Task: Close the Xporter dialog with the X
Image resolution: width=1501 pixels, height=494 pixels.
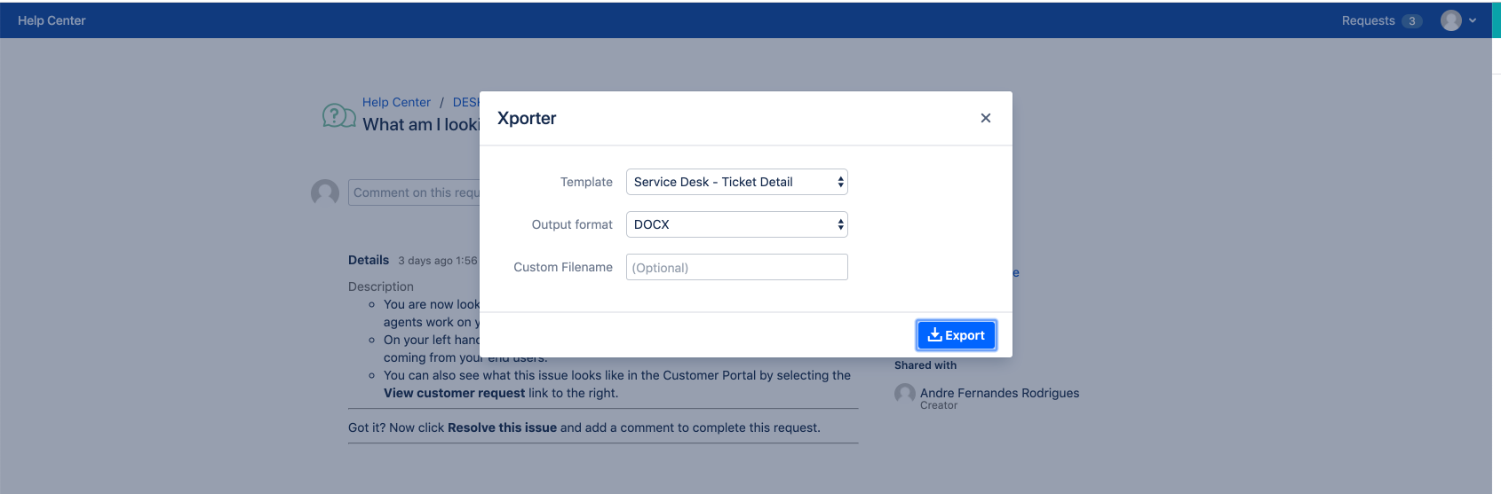Action: click(985, 118)
